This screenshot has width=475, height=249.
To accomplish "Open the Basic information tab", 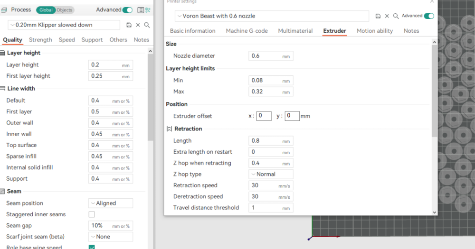I will [193, 31].
